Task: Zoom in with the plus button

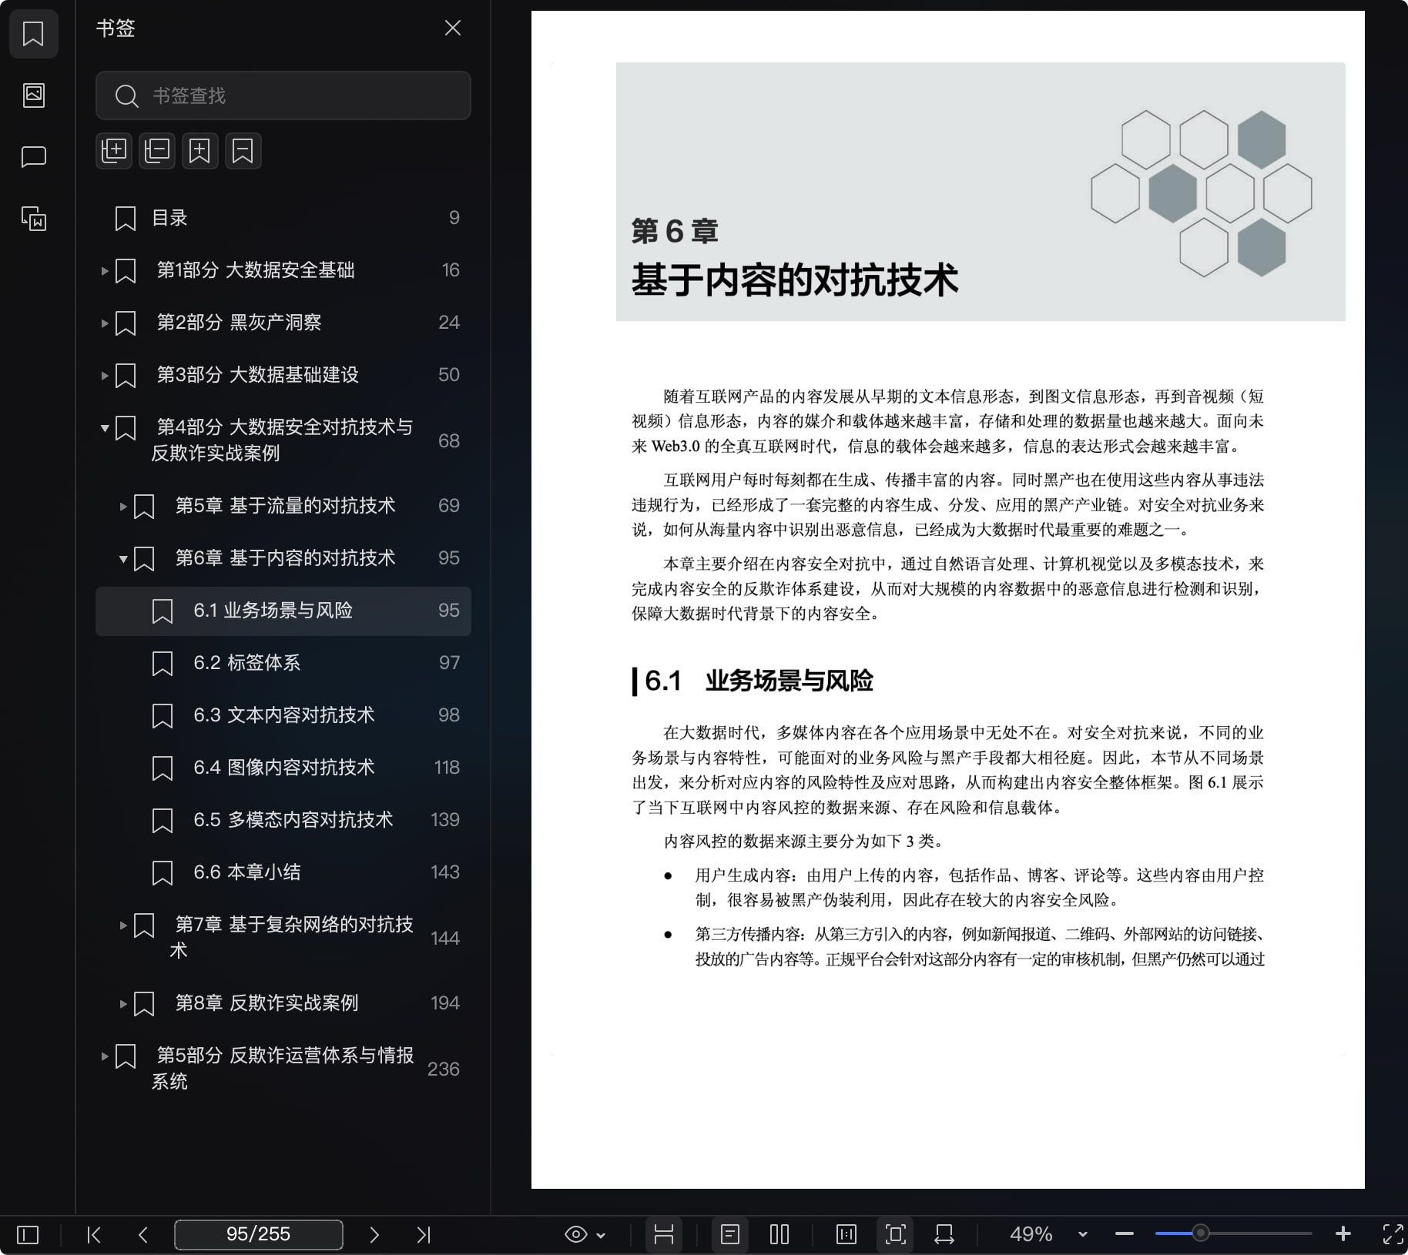Action: coord(1343,1233)
